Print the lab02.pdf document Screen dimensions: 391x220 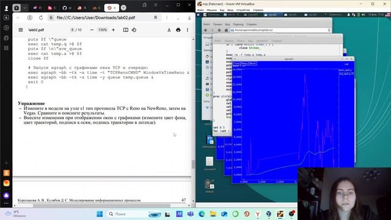point(178,30)
